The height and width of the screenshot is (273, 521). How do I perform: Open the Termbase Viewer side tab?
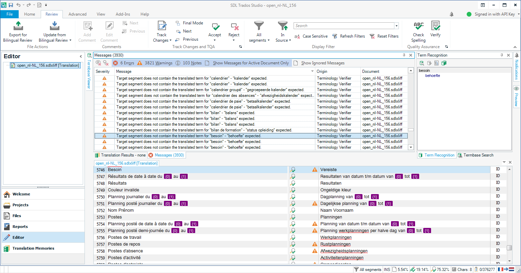89,71
